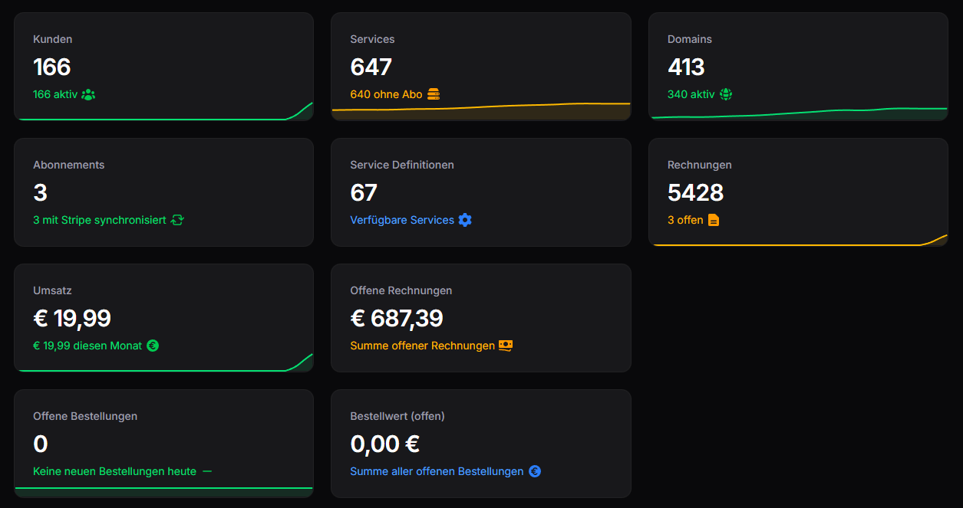
Task: Click the Offene Bestellungen card
Action: 163,443
